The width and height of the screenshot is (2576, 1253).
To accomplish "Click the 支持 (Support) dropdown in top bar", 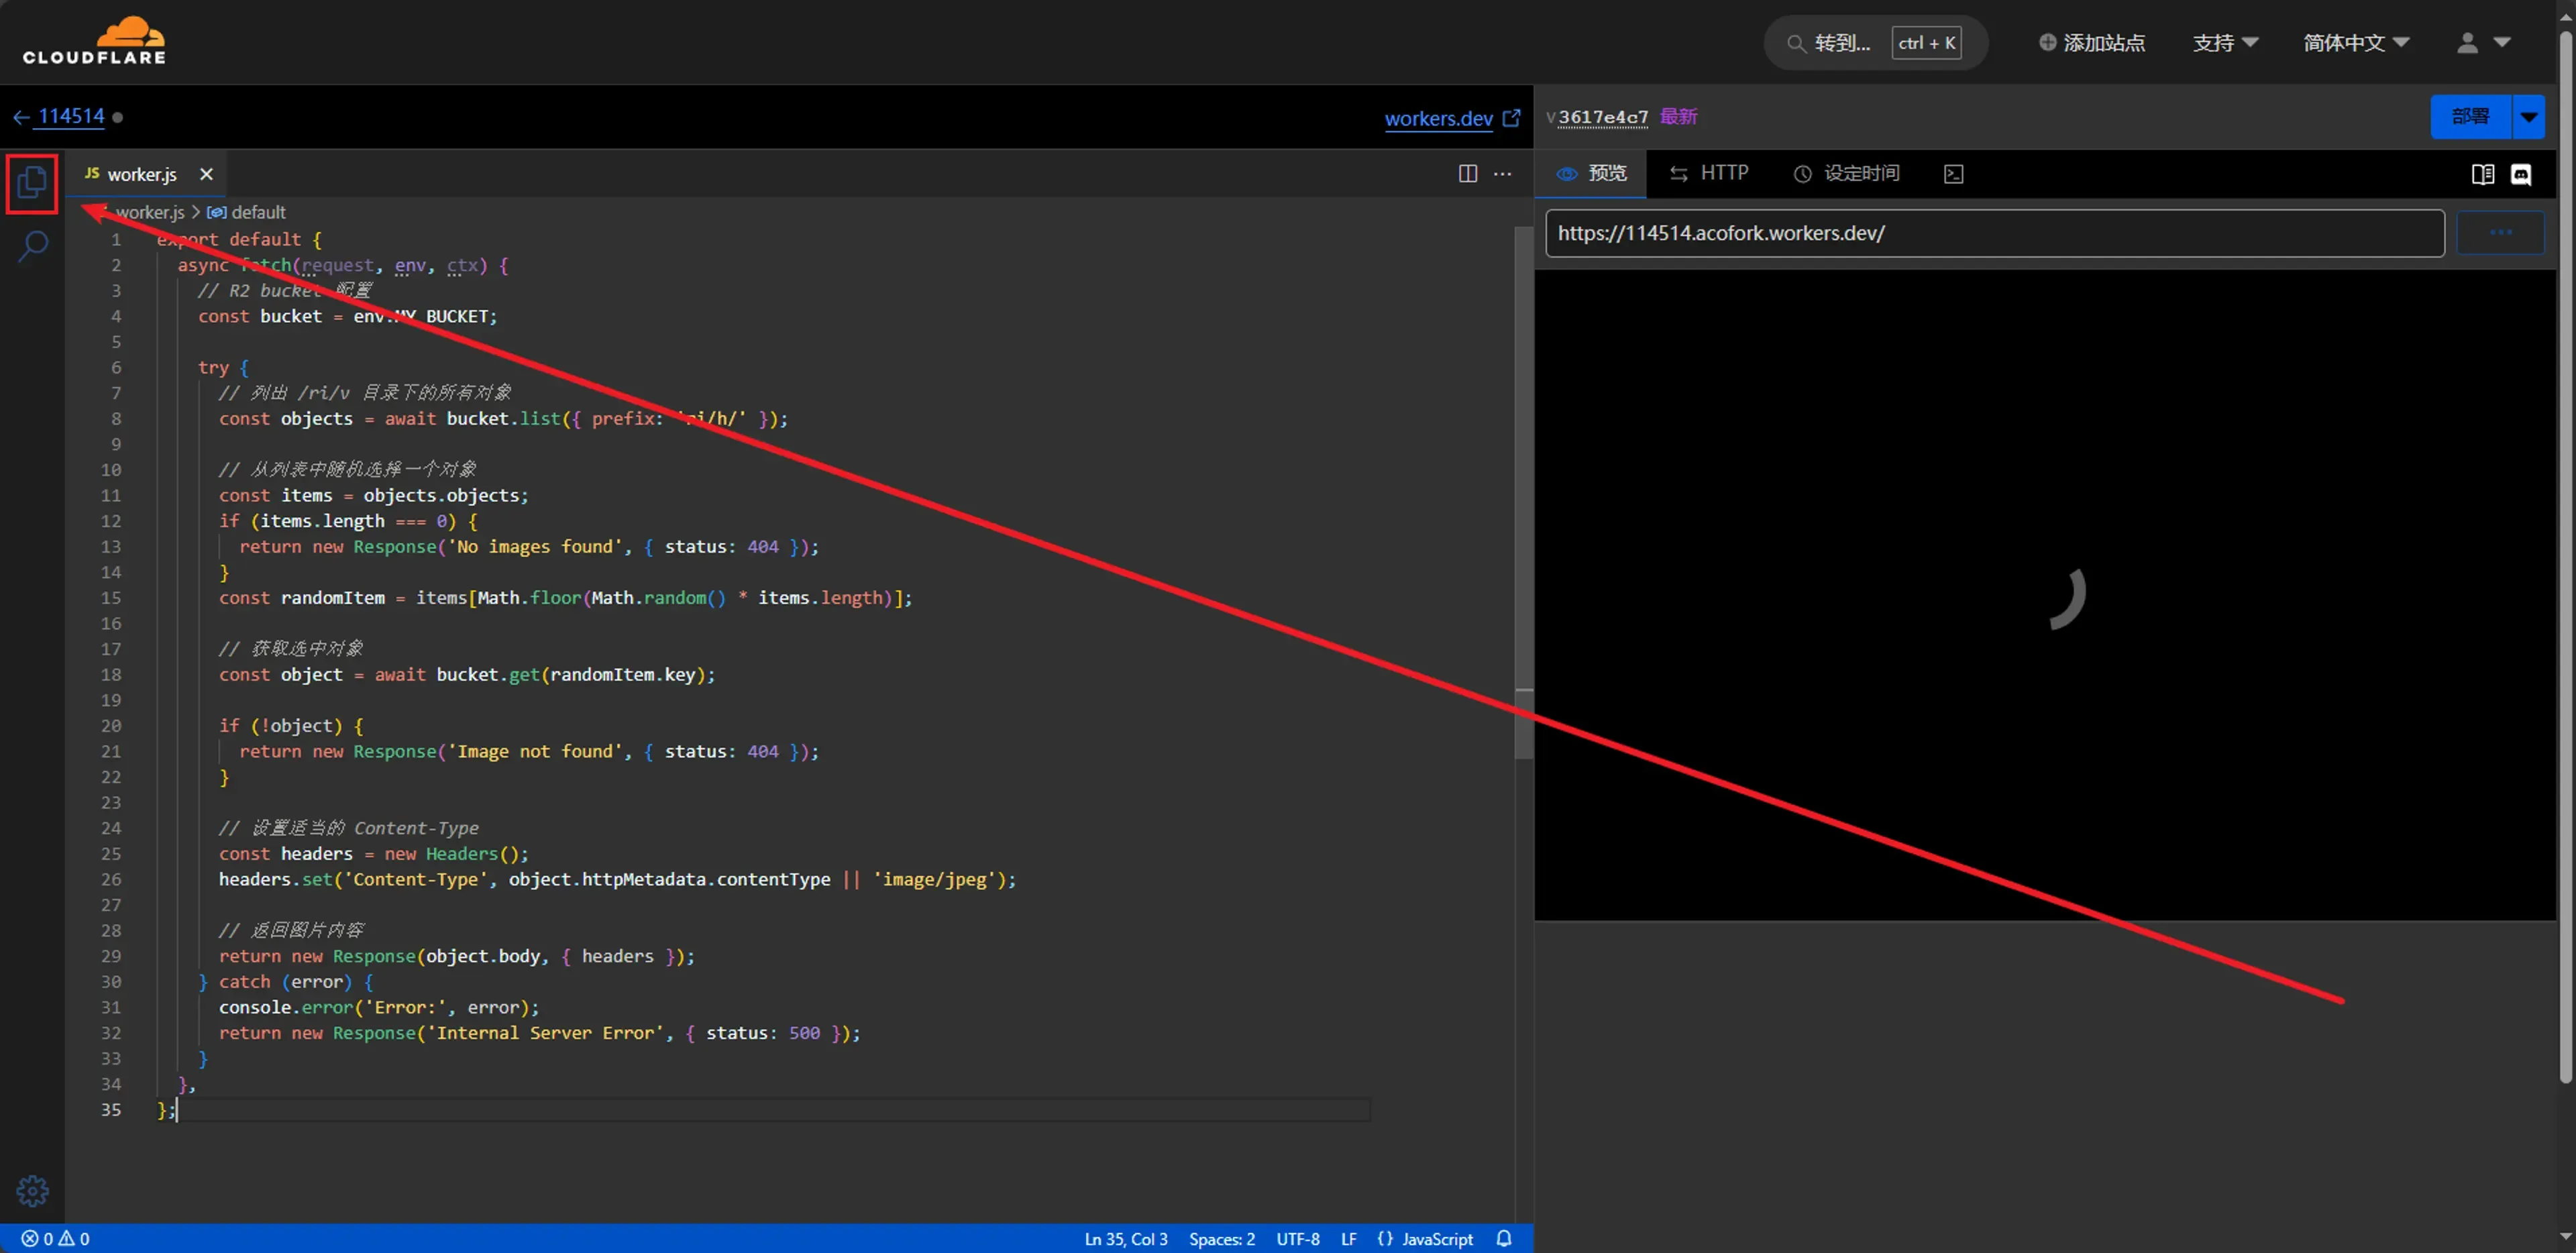I will (2222, 41).
